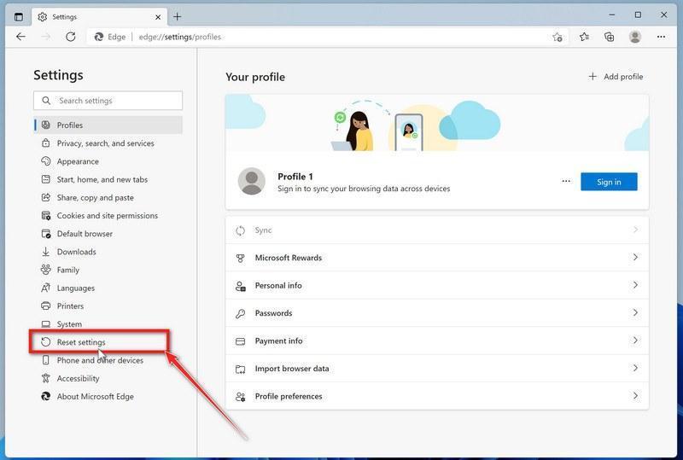Click the Accessibility figure icon
Screen dimensions: 683x460
coord(46,378)
